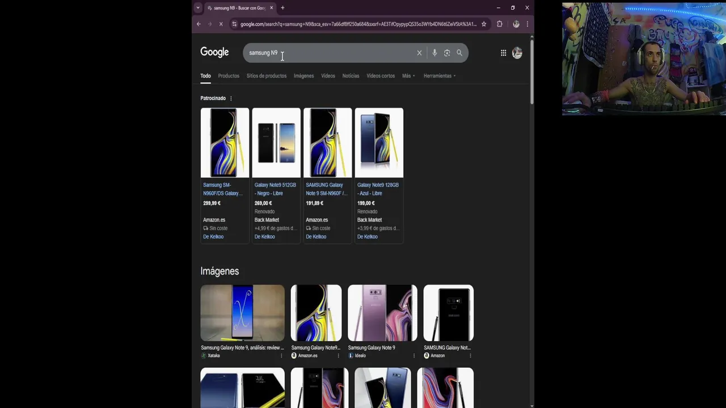Switch to Imágenes tab
Screen dimensions: 726x408
pyautogui.click(x=303, y=76)
